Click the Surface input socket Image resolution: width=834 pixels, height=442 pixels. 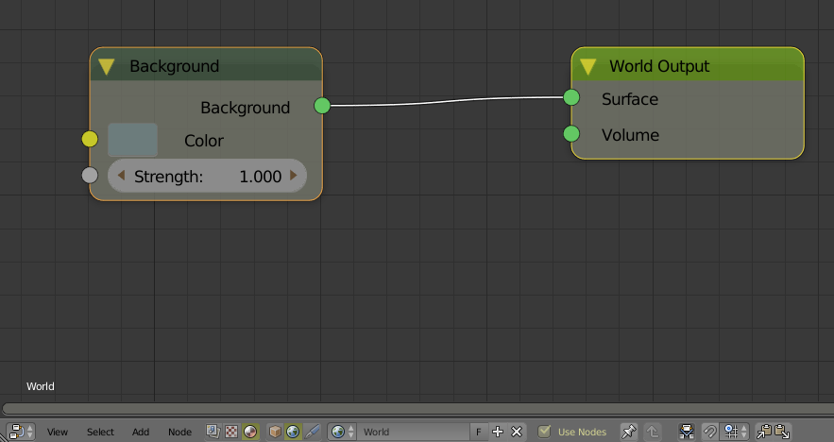(x=571, y=97)
